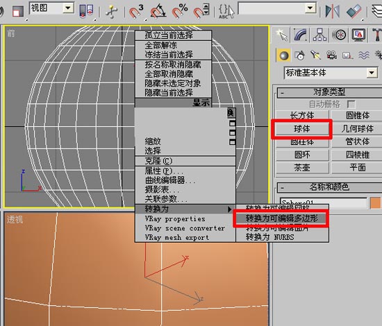
Task: Click the Sphere01 name field
Action: tap(323, 203)
